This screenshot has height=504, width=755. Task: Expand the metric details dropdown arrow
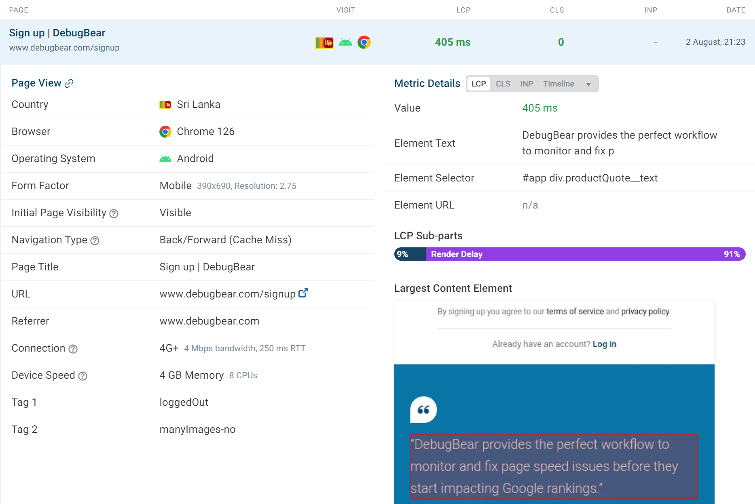(x=588, y=84)
